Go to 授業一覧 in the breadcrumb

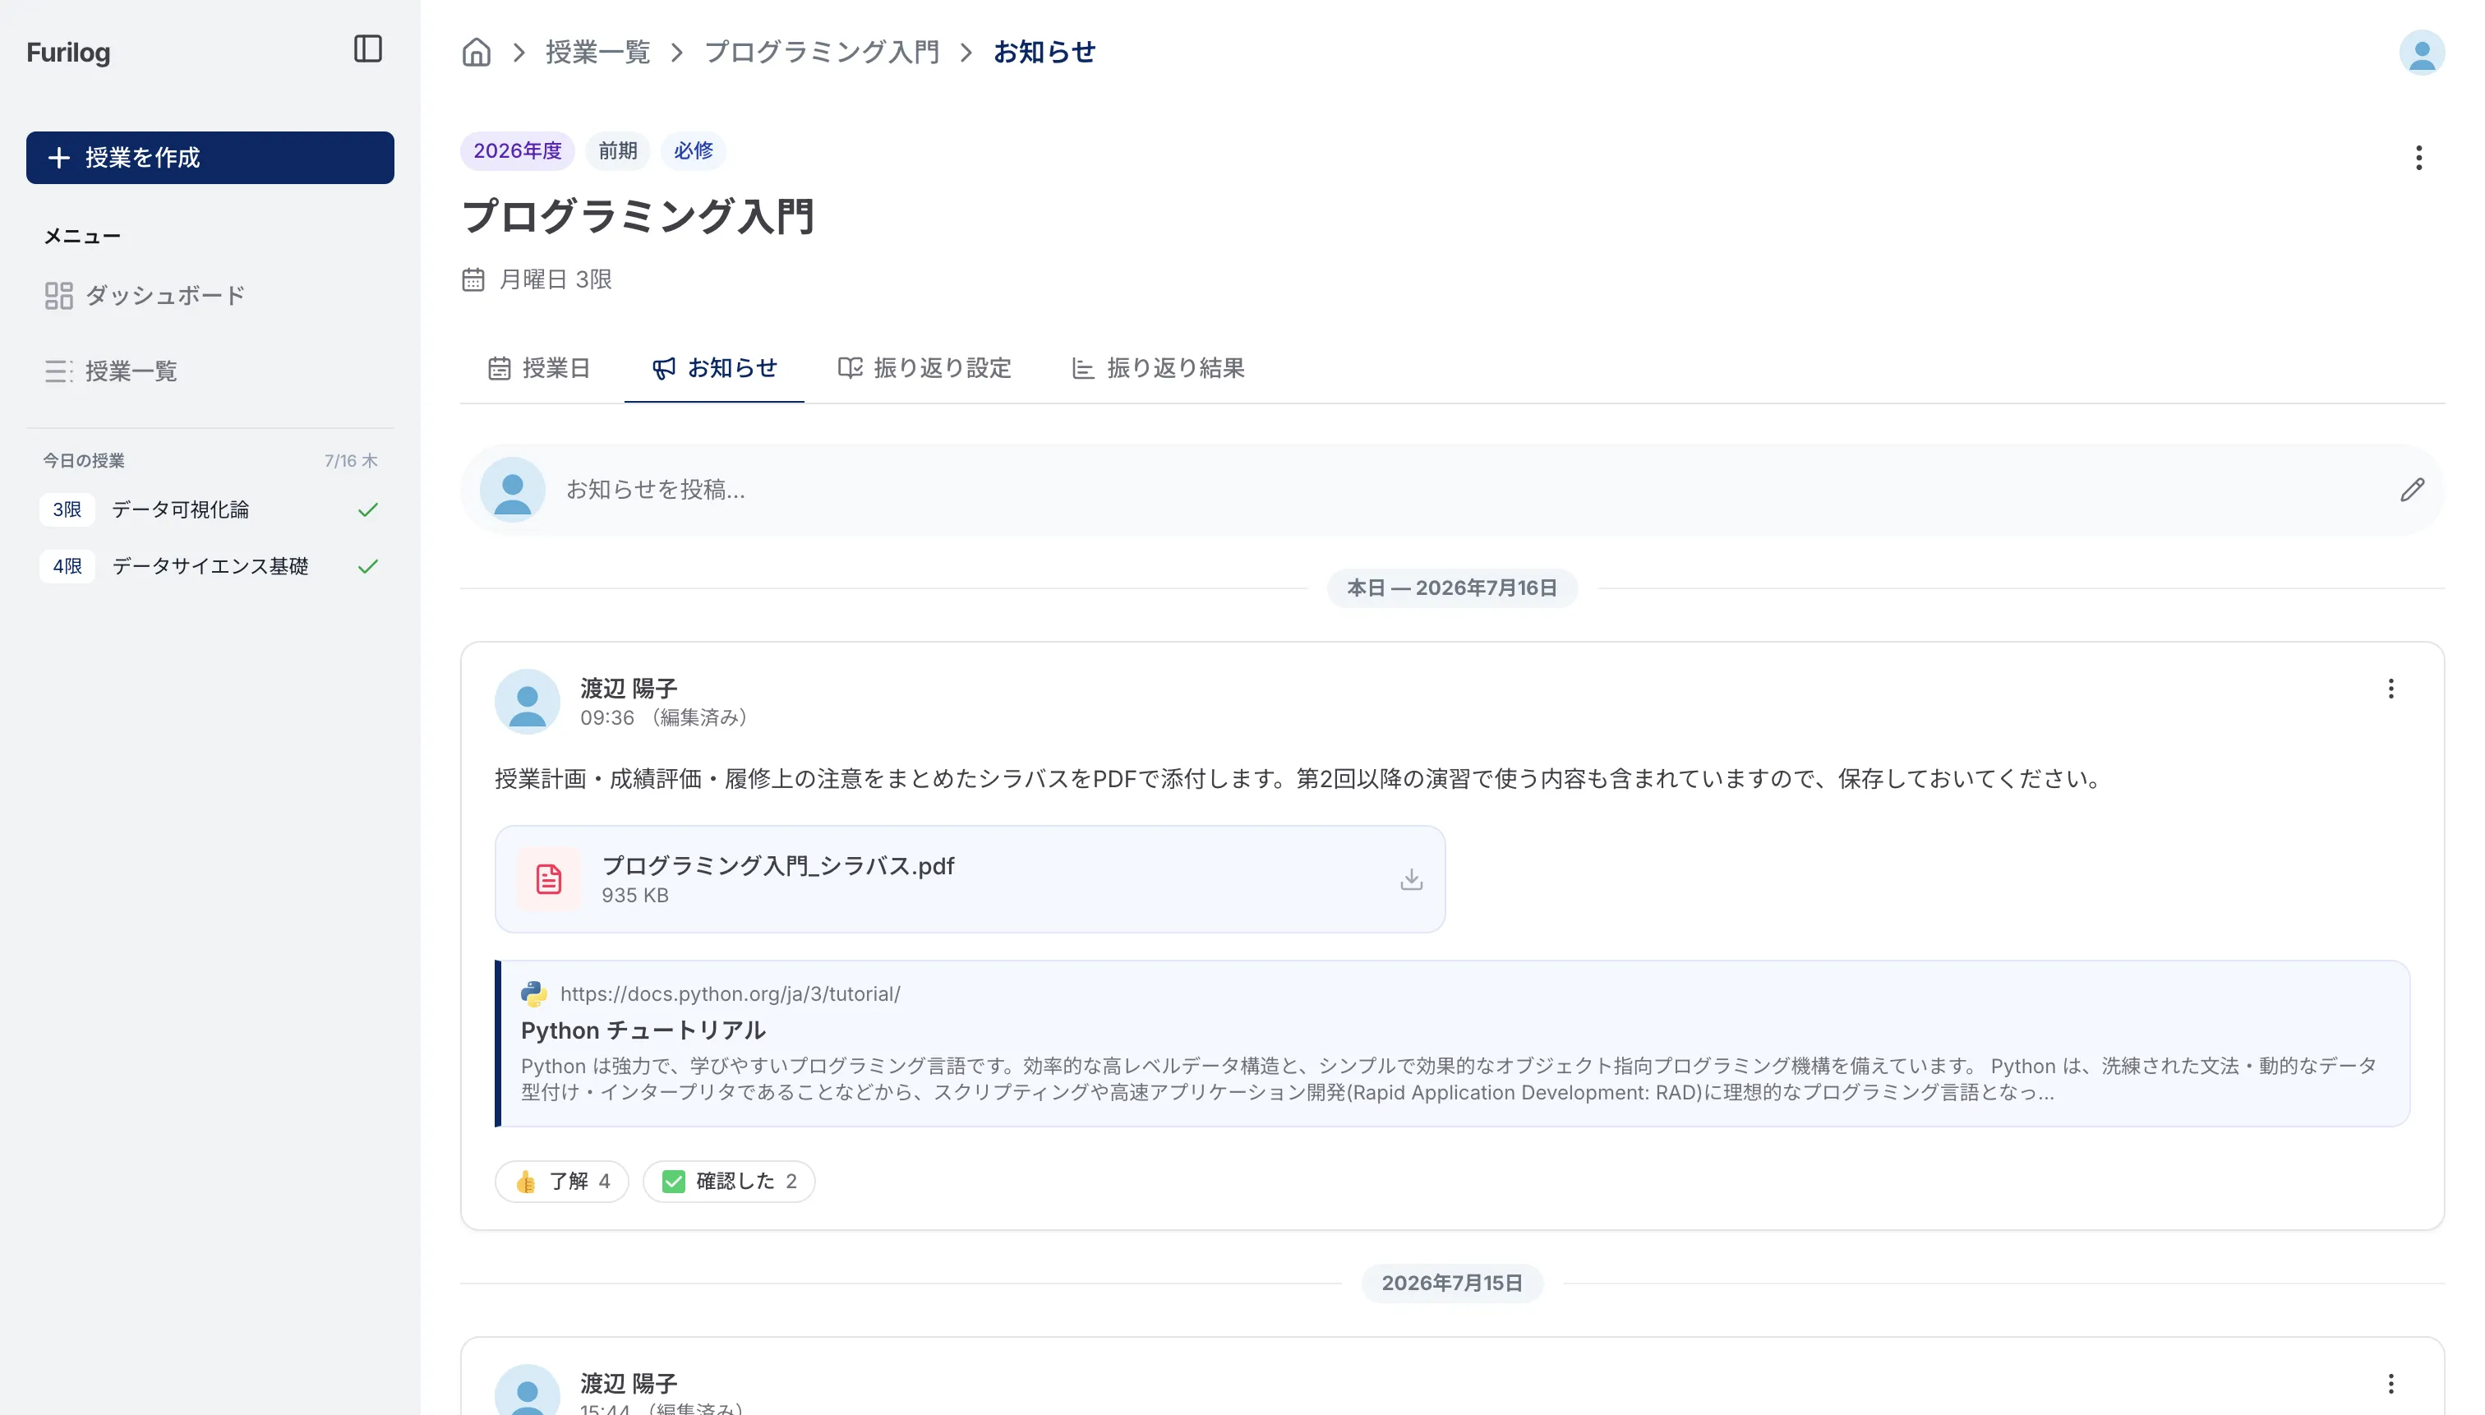597,52
